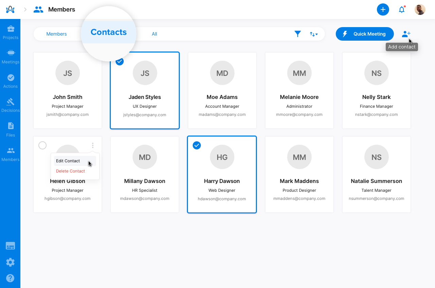This screenshot has height=288, width=435.
Task: Go to Meetings in the sidebar
Action: (11, 53)
